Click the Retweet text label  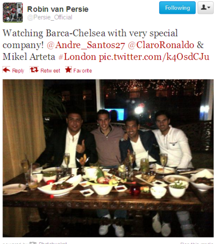click(50, 71)
